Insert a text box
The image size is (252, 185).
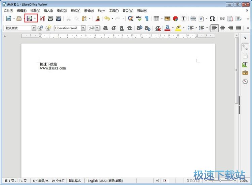pyautogui.click(x=184, y=18)
